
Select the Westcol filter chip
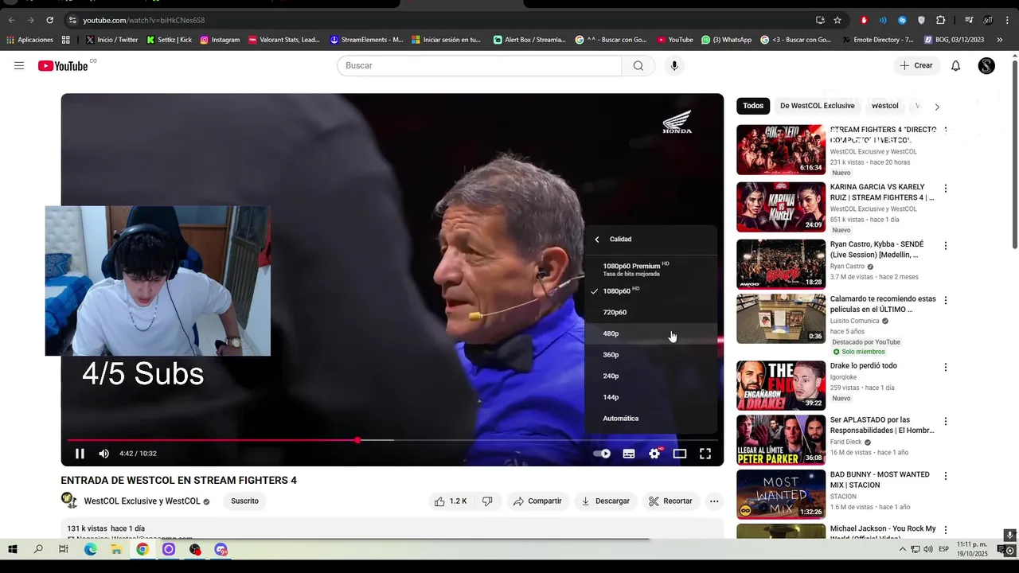884,106
